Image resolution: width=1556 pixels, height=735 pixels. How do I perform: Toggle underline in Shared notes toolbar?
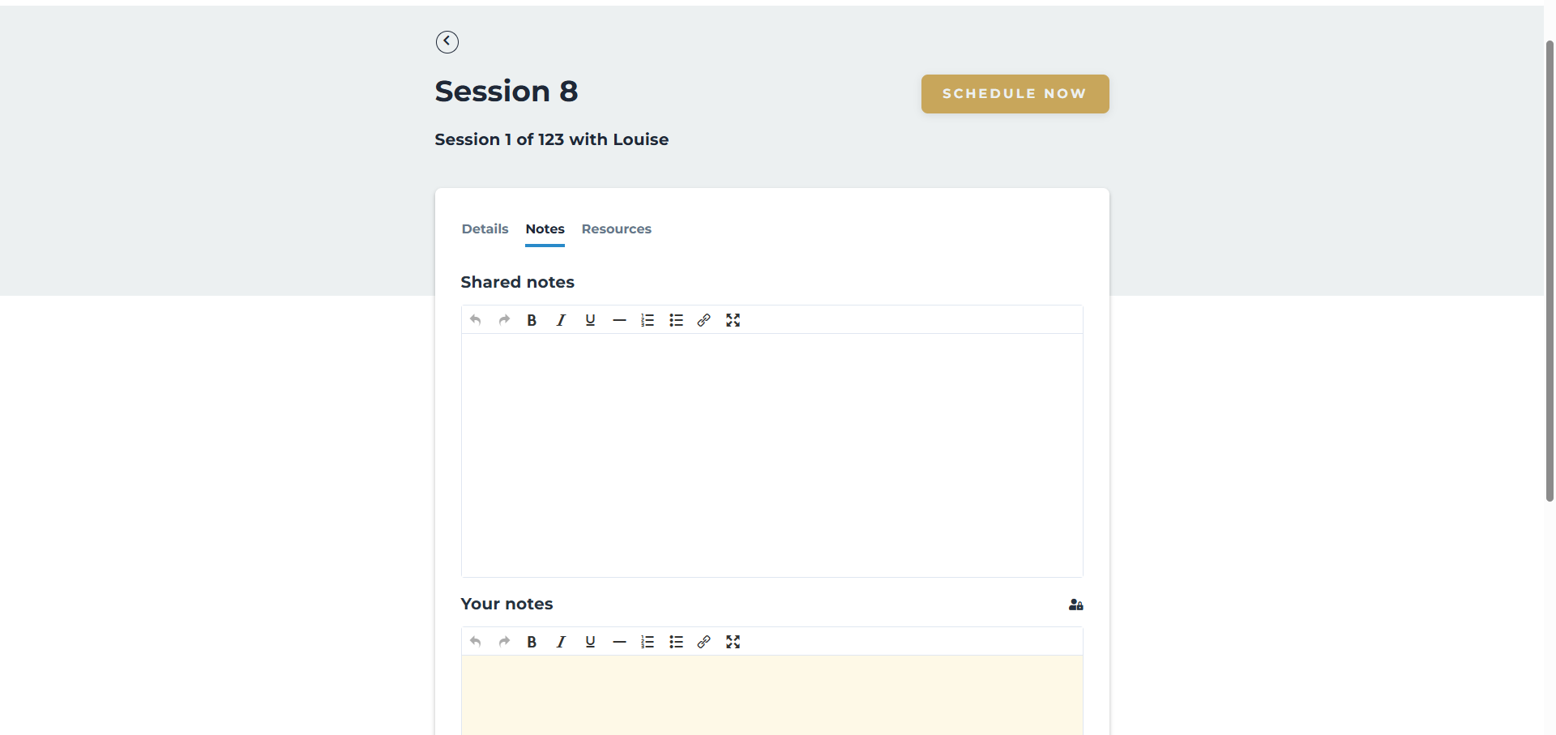[x=590, y=320]
